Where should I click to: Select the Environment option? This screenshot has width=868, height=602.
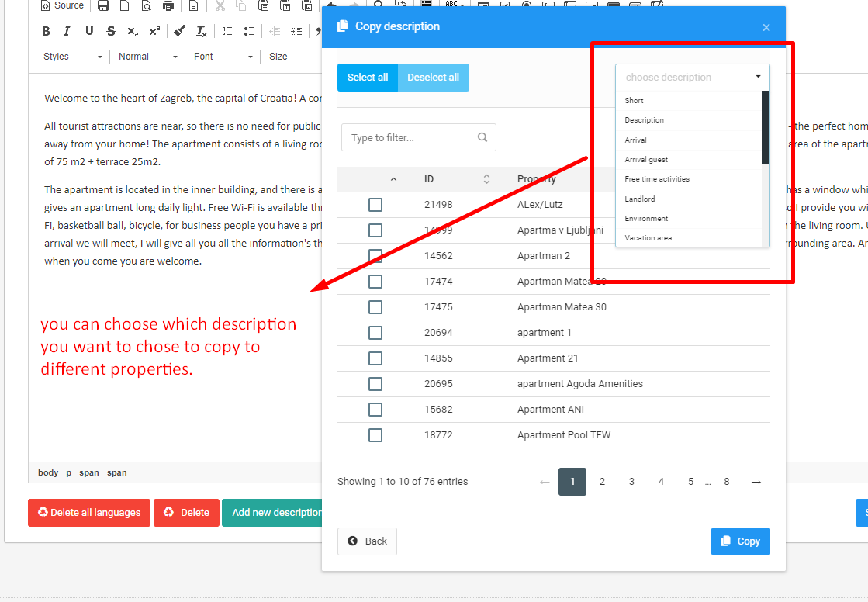coord(689,218)
